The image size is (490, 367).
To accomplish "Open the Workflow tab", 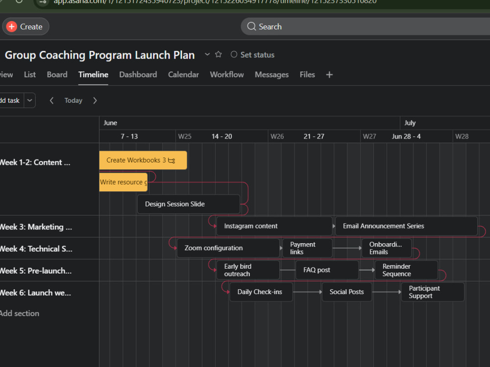I will pyautogui.click(x=226, y=74).
